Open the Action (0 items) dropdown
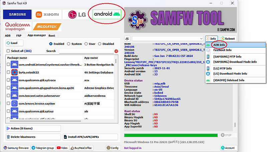Viewport: 267px width, 152px height. [x=33, y=128]
